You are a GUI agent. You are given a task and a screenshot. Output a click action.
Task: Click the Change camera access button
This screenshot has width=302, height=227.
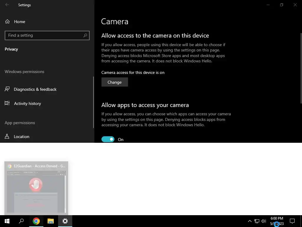tap(115, 82)
